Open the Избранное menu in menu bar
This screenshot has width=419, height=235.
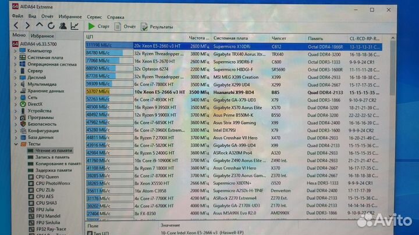[x=70, y=16]
